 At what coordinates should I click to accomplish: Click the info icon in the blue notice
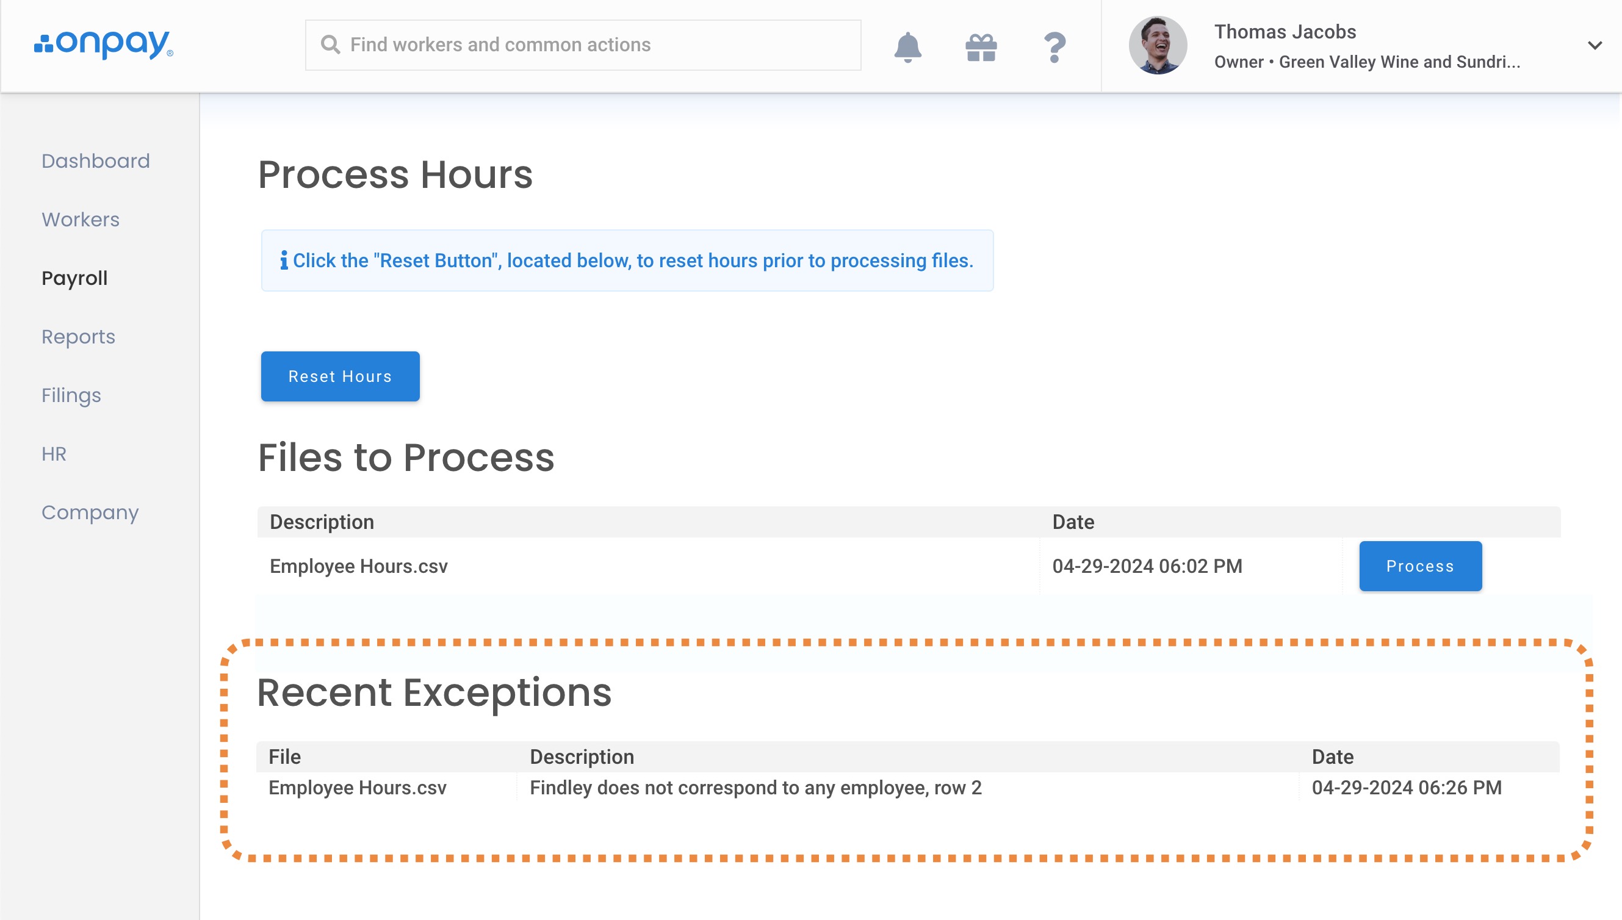(284, 260)
